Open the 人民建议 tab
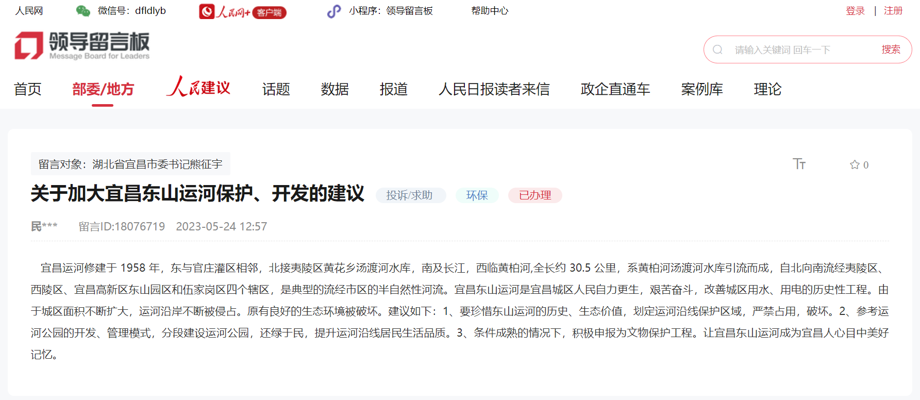The height and width of the screenshot is (400, 920). (x=198, y=87)
